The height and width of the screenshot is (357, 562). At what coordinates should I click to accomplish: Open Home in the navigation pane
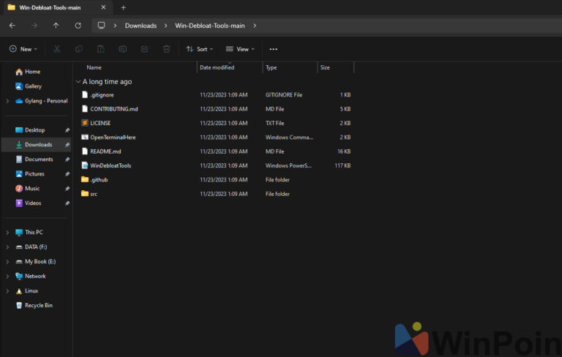(32, 72)
